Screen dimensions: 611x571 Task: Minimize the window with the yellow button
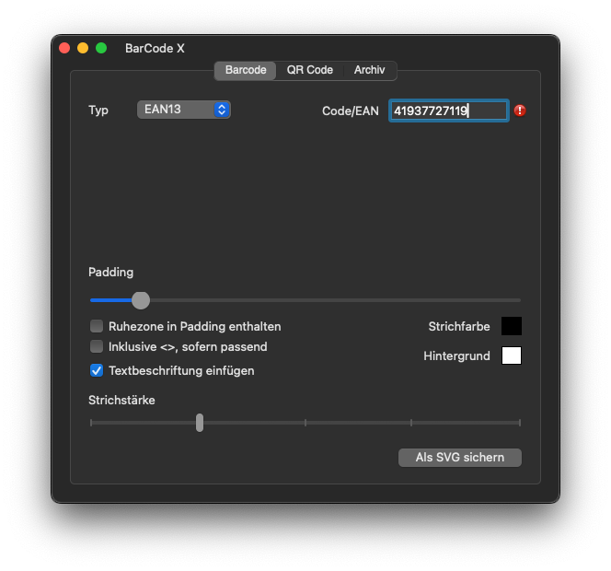[x=83, y=48]
